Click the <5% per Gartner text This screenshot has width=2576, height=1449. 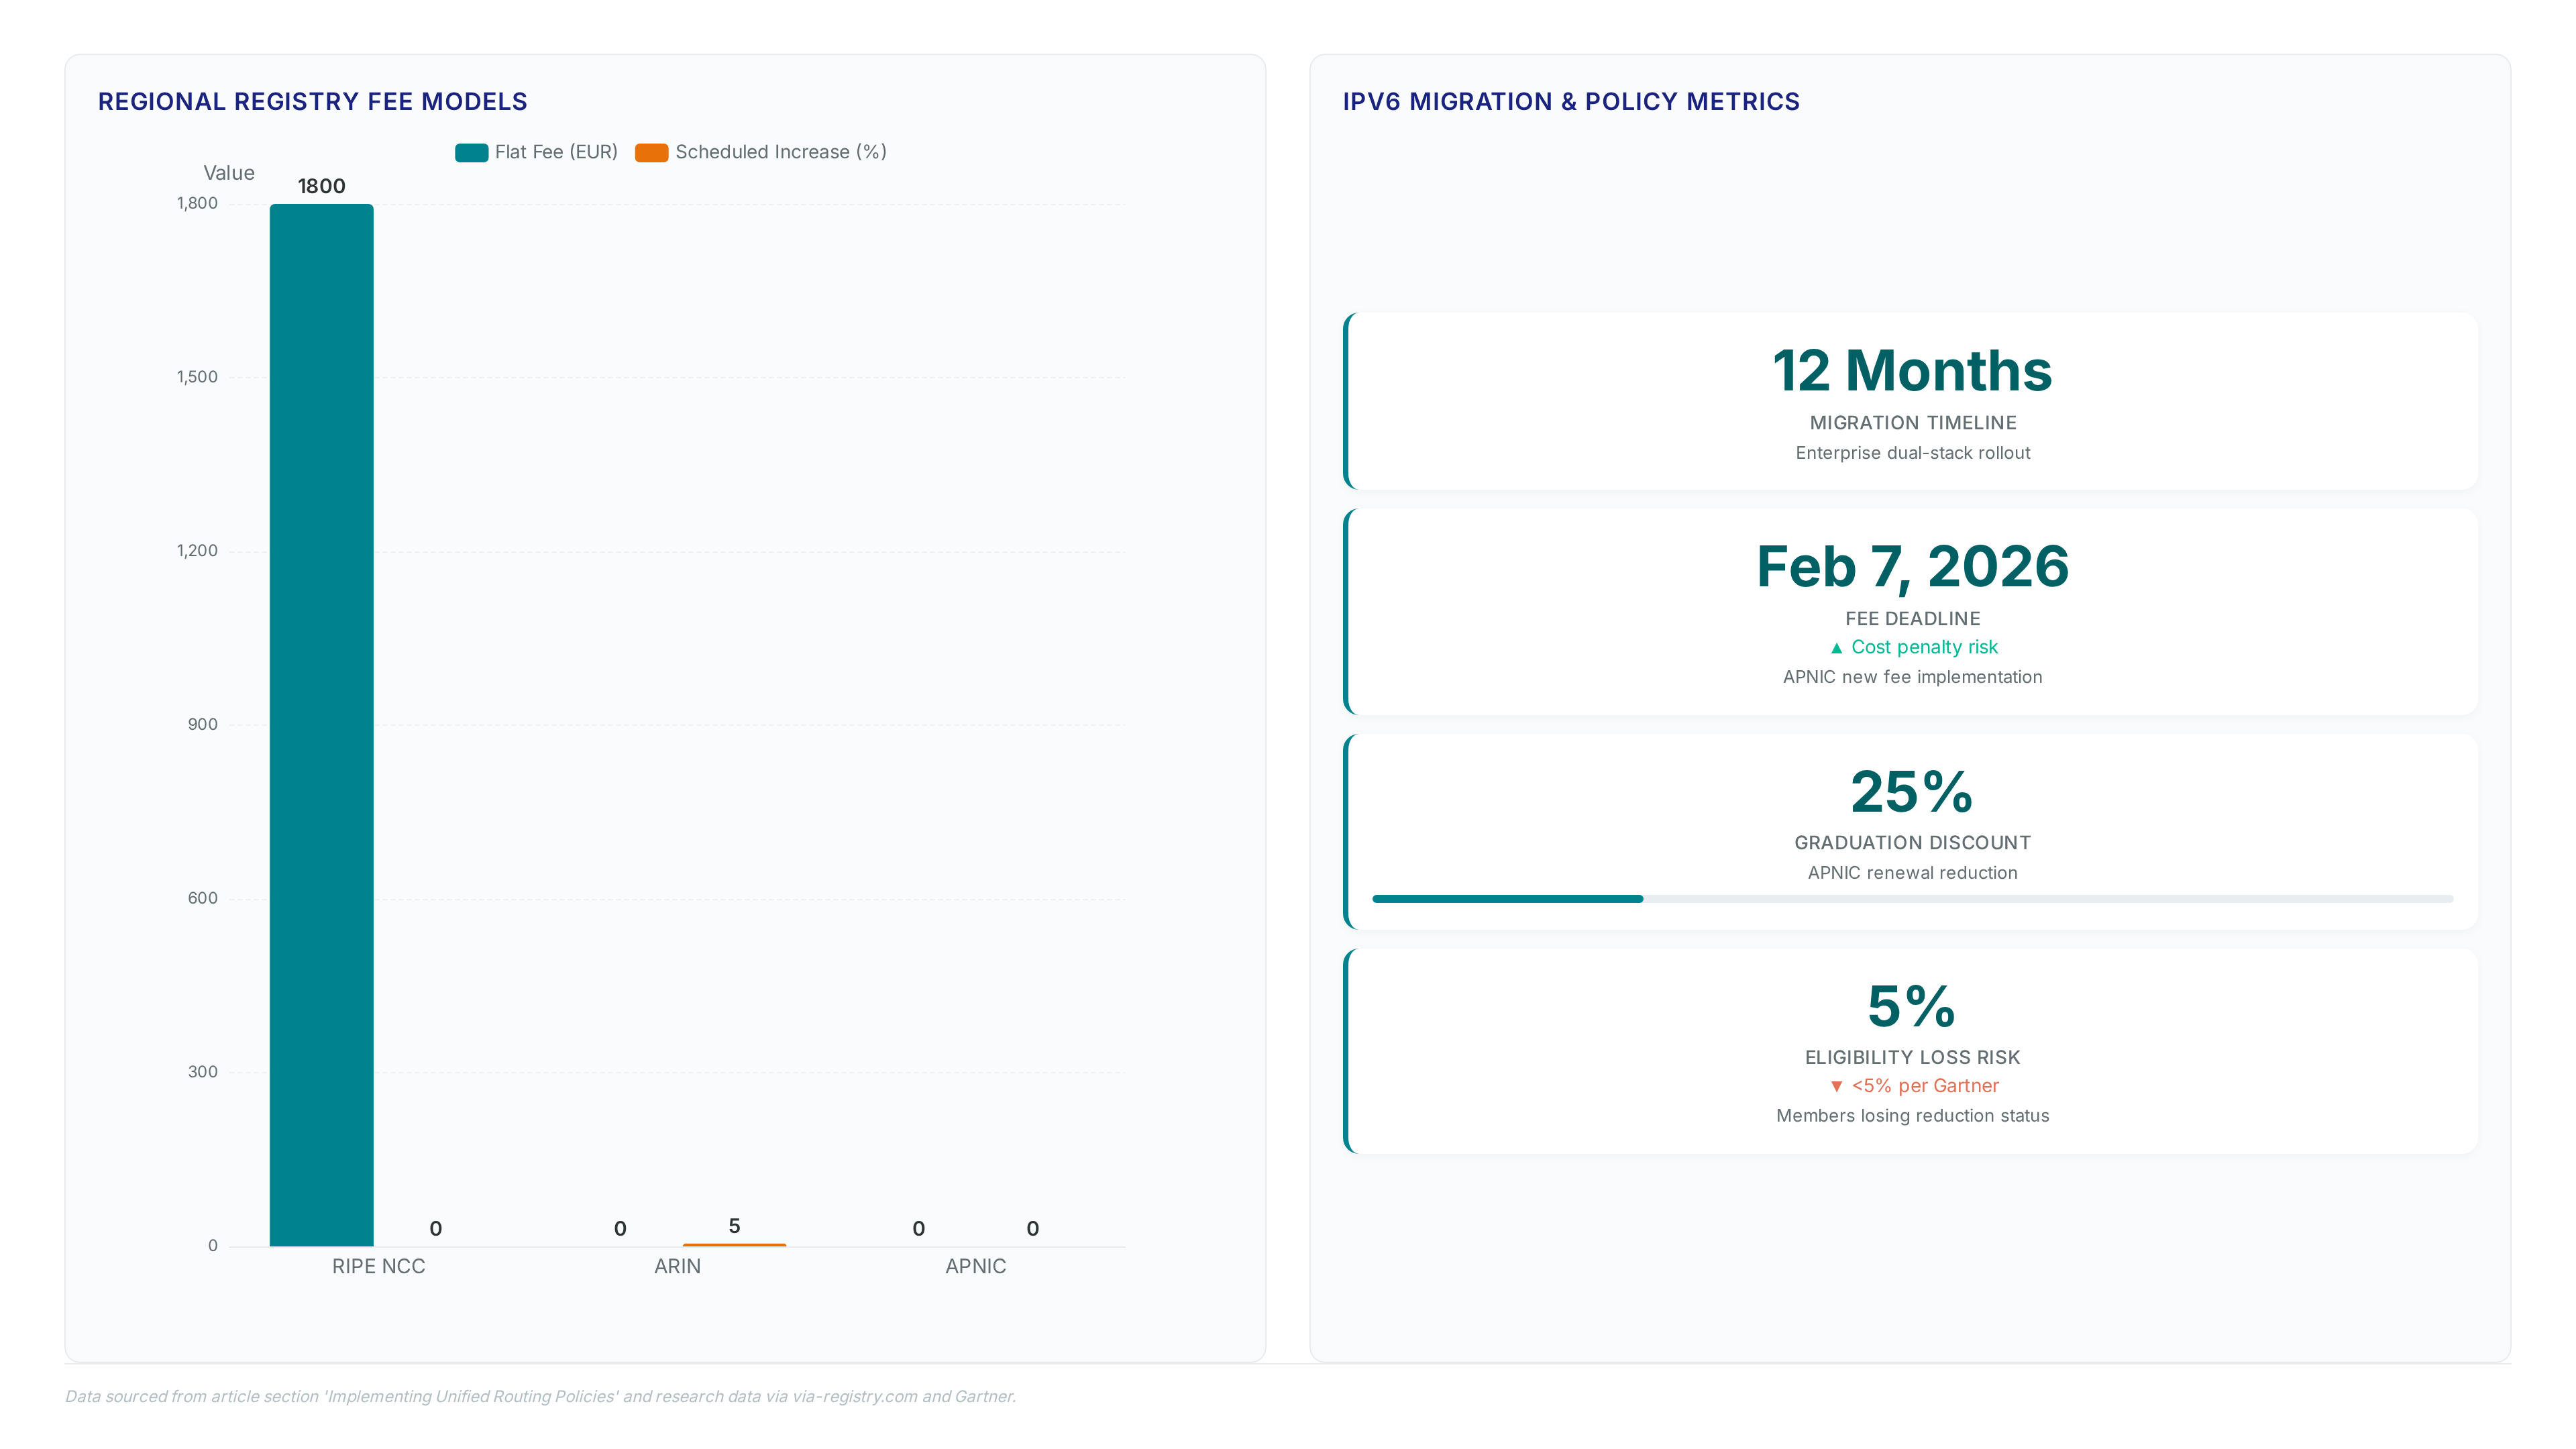tap(1924, 1086)
